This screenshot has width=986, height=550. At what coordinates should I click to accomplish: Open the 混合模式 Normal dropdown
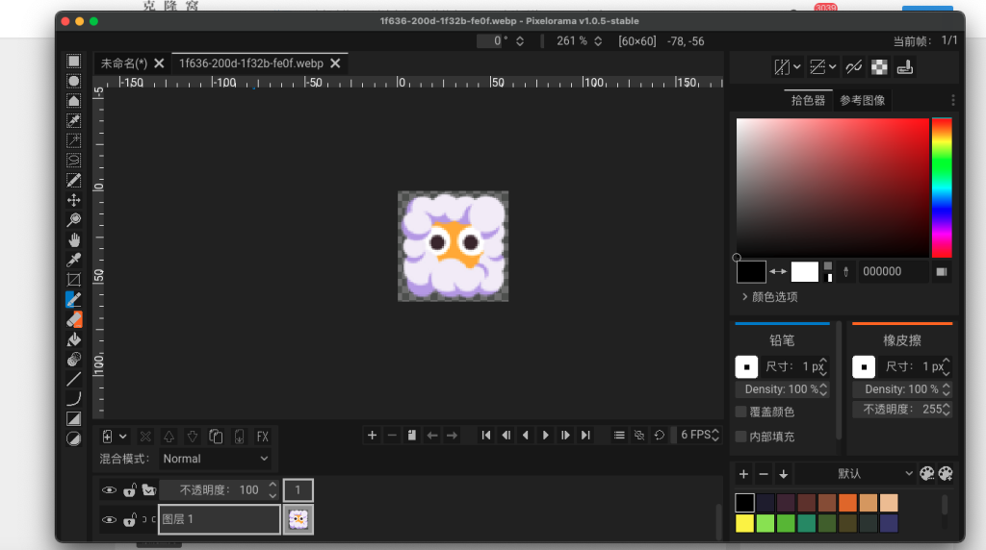pos(216,459)
